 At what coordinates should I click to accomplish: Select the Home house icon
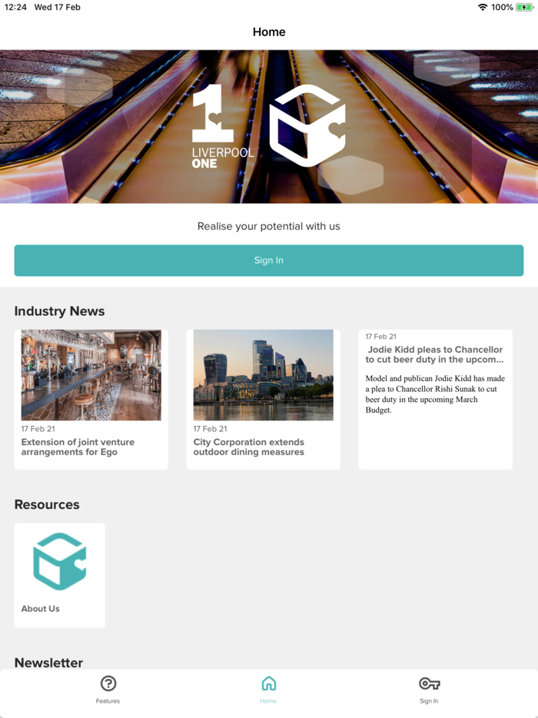click(x=269, y=683)
